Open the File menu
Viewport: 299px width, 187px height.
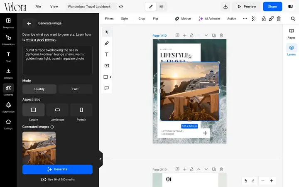[x=38, y=7]
